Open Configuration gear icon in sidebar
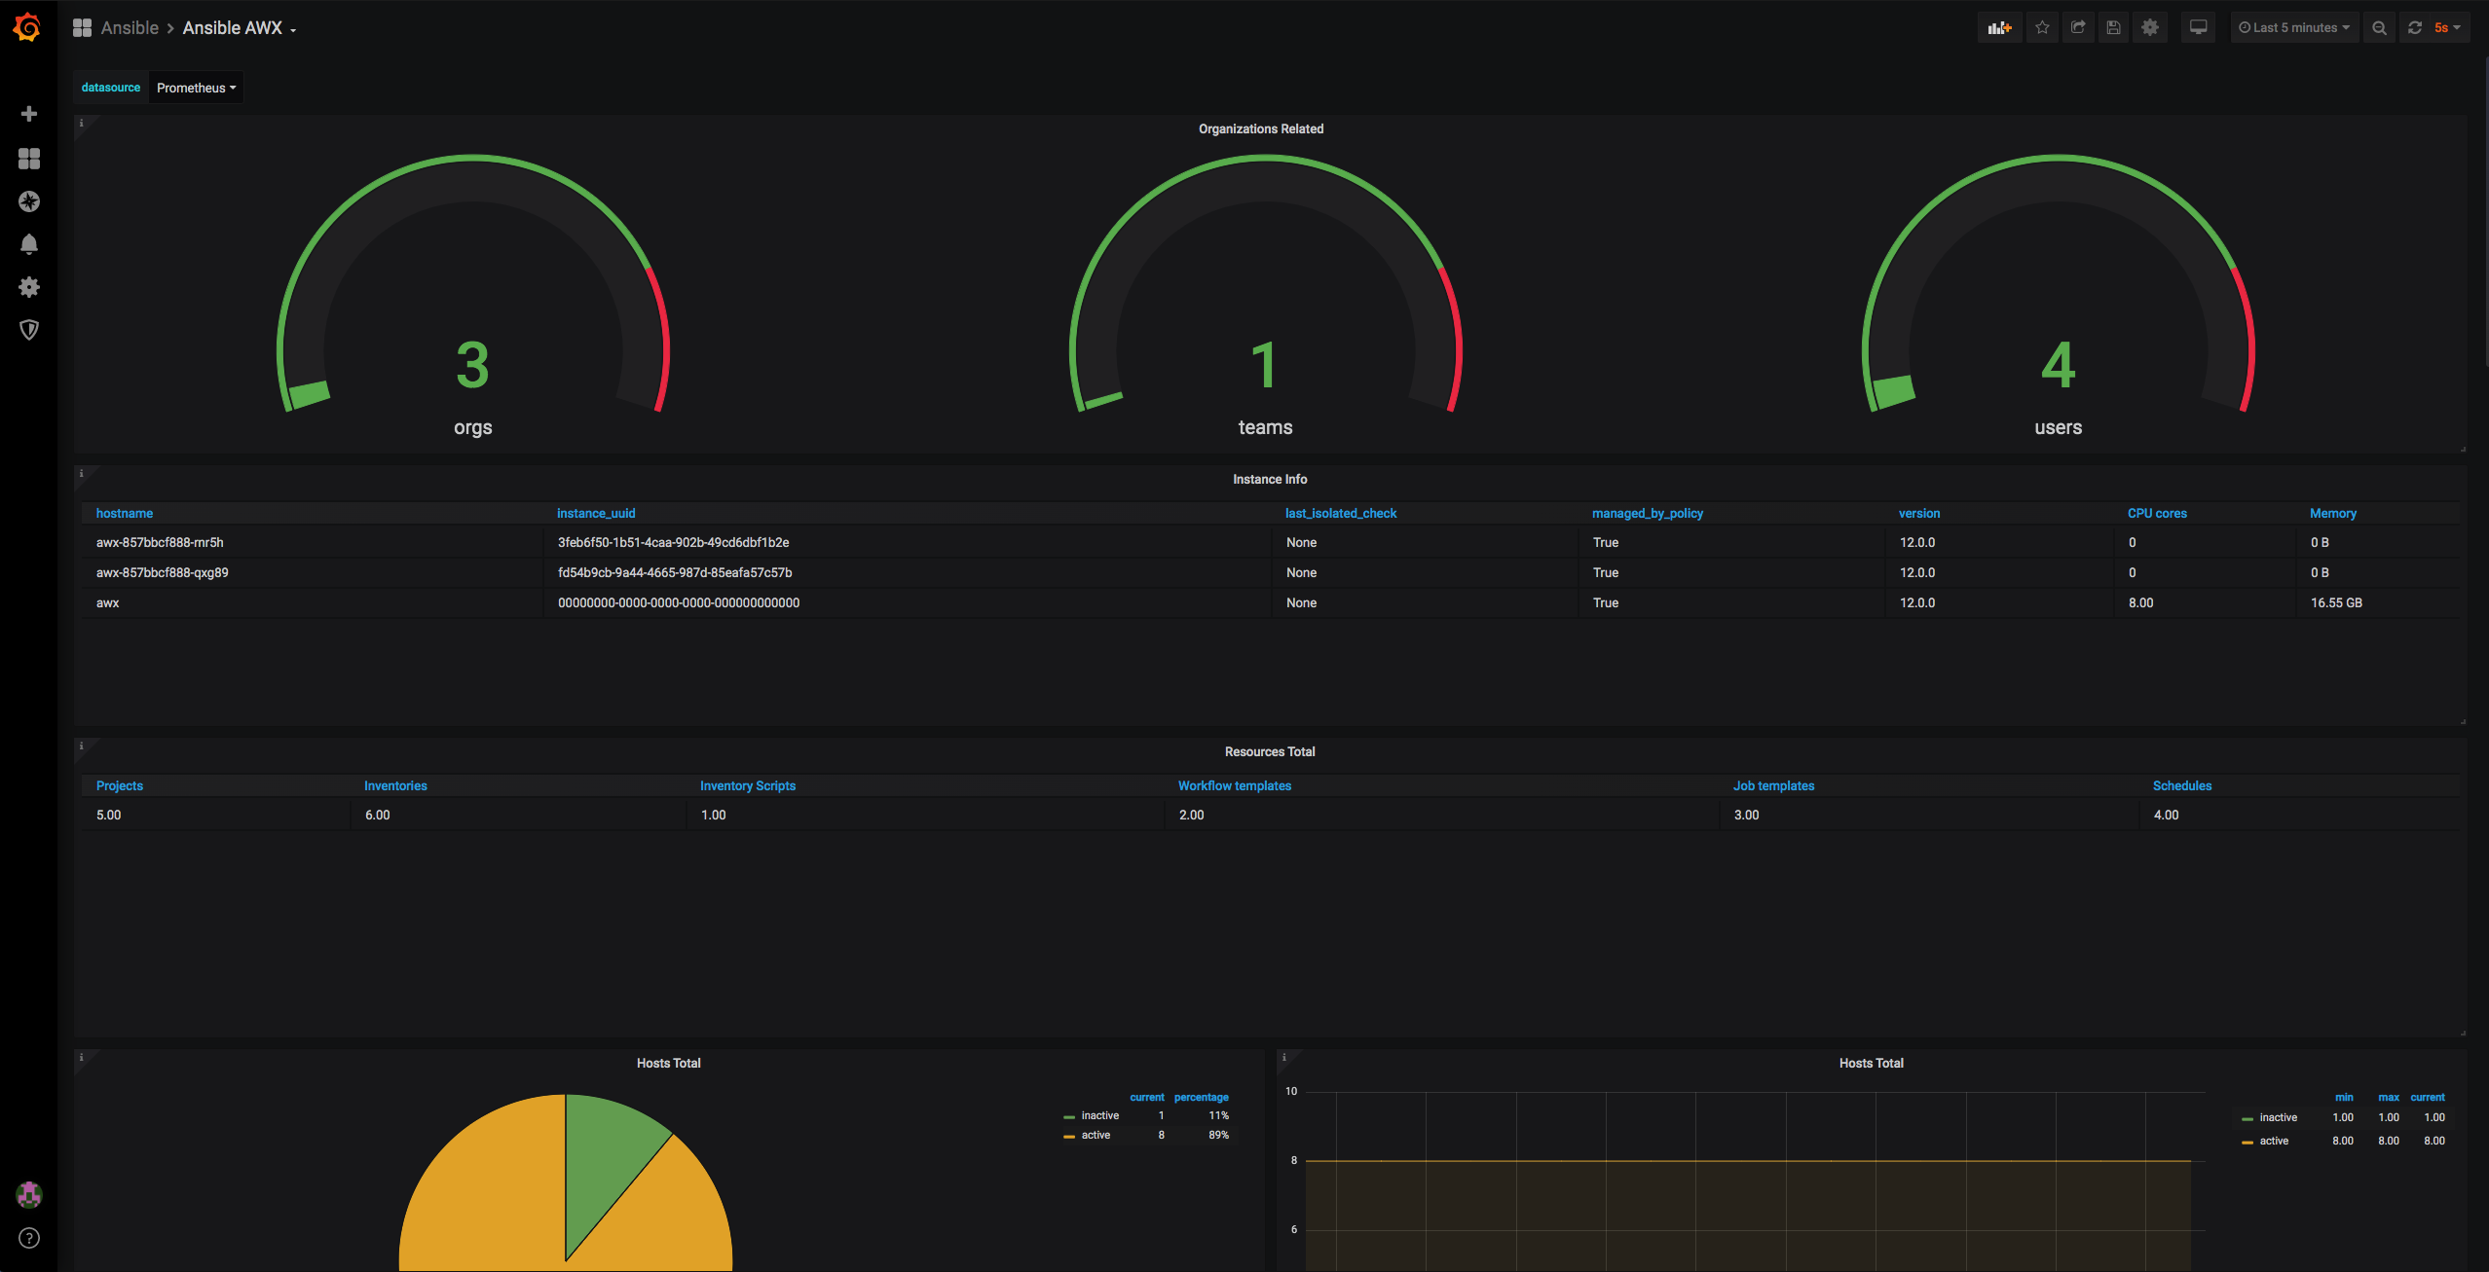The image size is (2489, 1272). (29, 287)
